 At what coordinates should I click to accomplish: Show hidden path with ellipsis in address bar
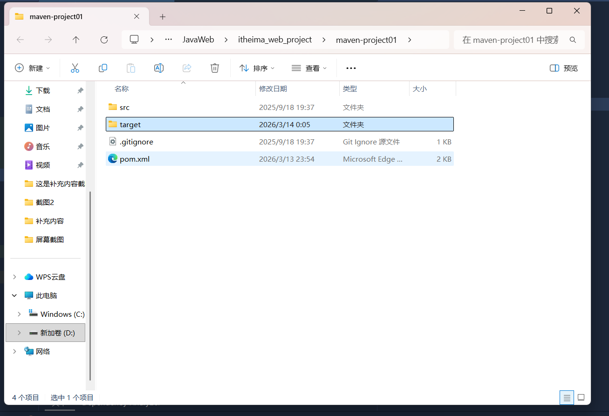coord(169,40)
